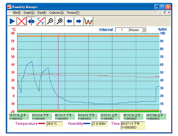Click the Time readout field 05:07:13
178x136 pixels.
(x=133, y=125)
